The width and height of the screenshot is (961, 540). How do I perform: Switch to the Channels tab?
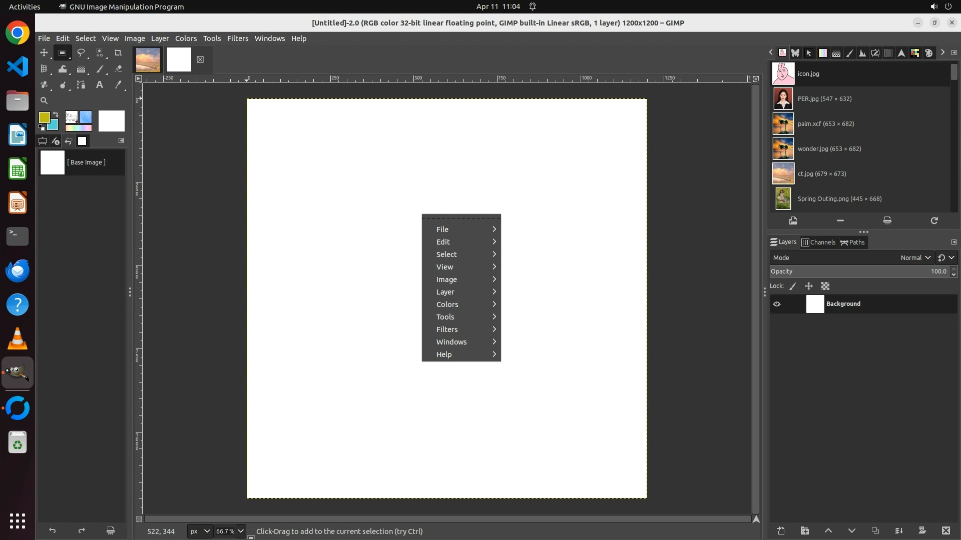point(819,242)
